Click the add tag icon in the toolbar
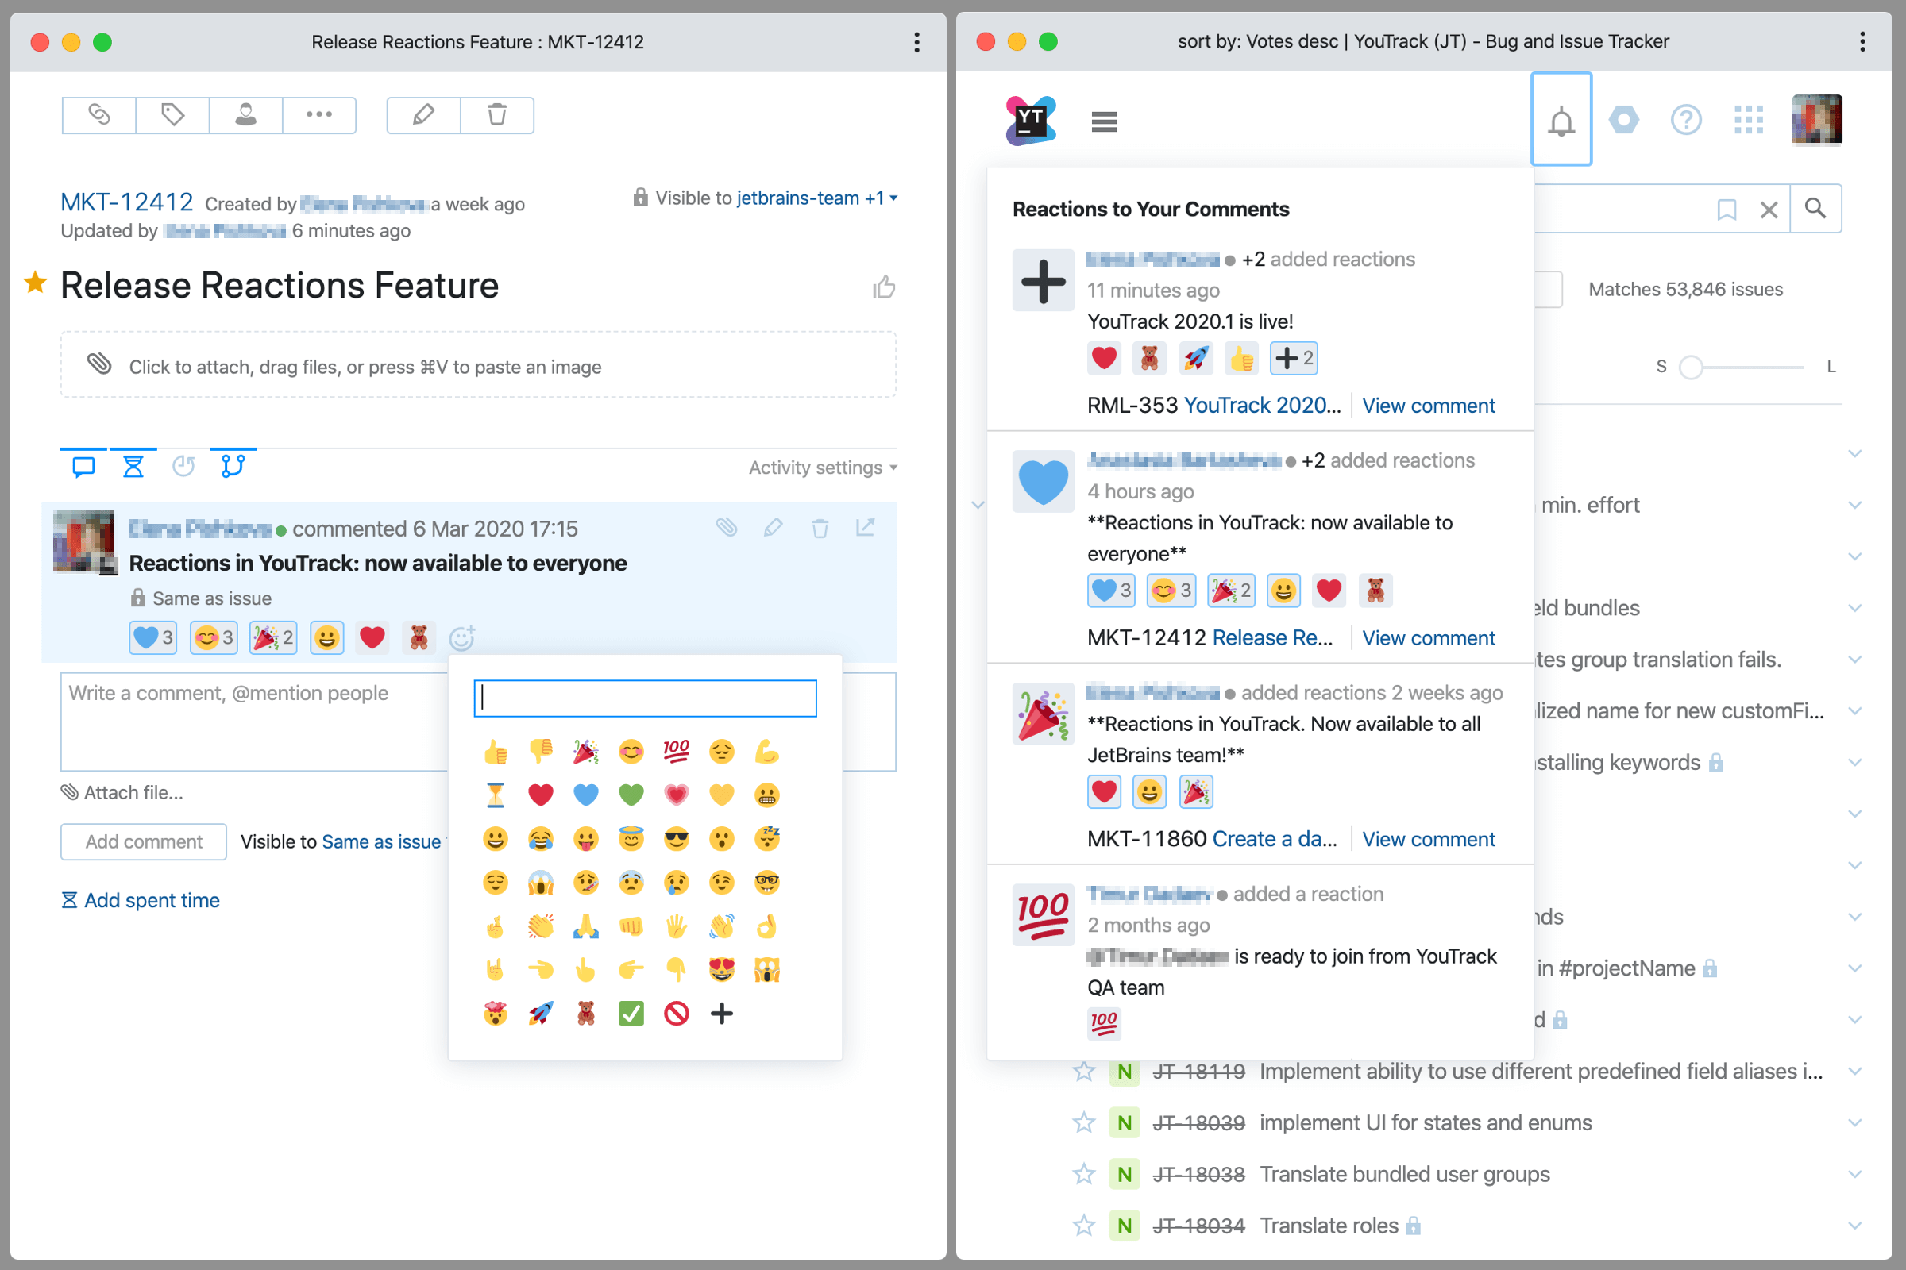1906x1270 pixels. point(172,115)
